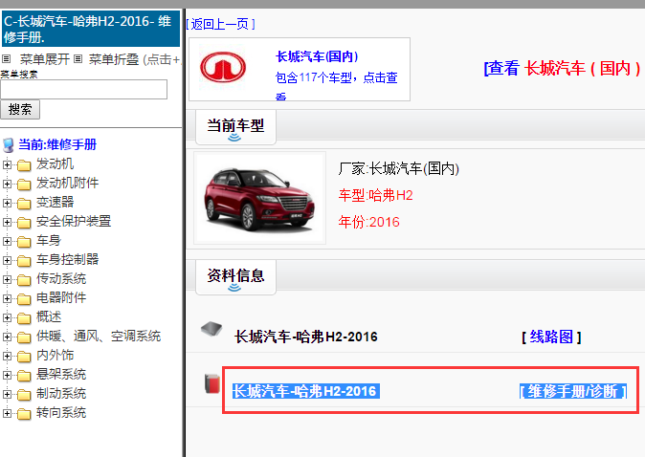This screenshot has height=457, width=645.
Task: Click the 电器附件 folder icon
Action: [24, 299]
